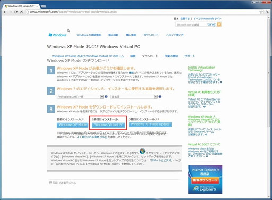Bookmark this page with the star icon
Screen dimensions: 272x200
click(x=261, y=12)
